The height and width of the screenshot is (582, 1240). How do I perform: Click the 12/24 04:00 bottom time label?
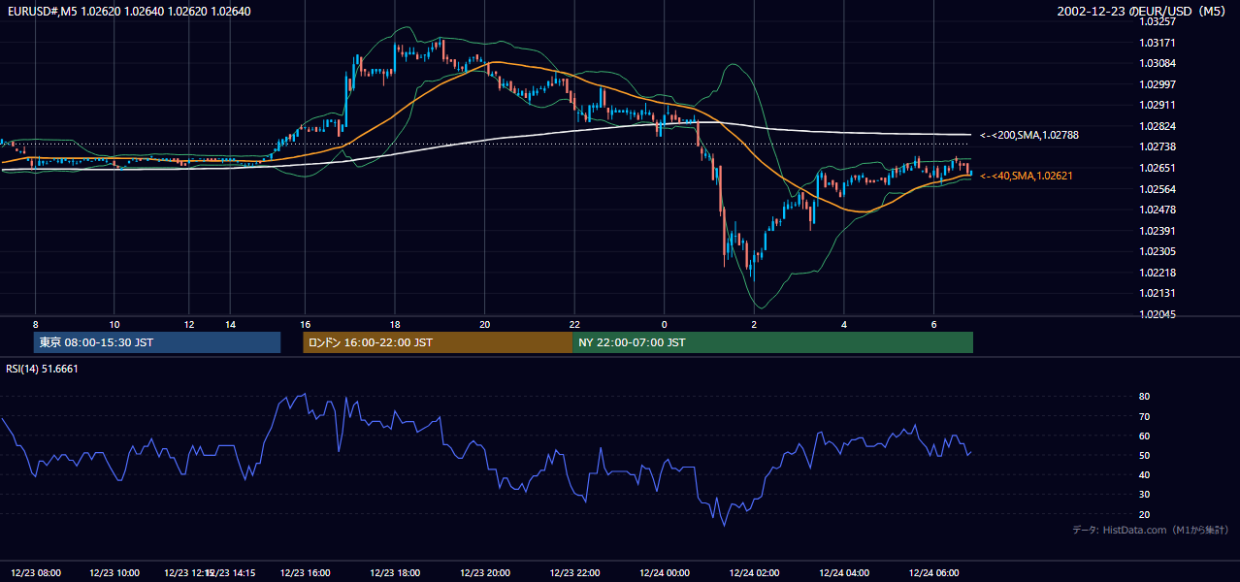[844, 572]
